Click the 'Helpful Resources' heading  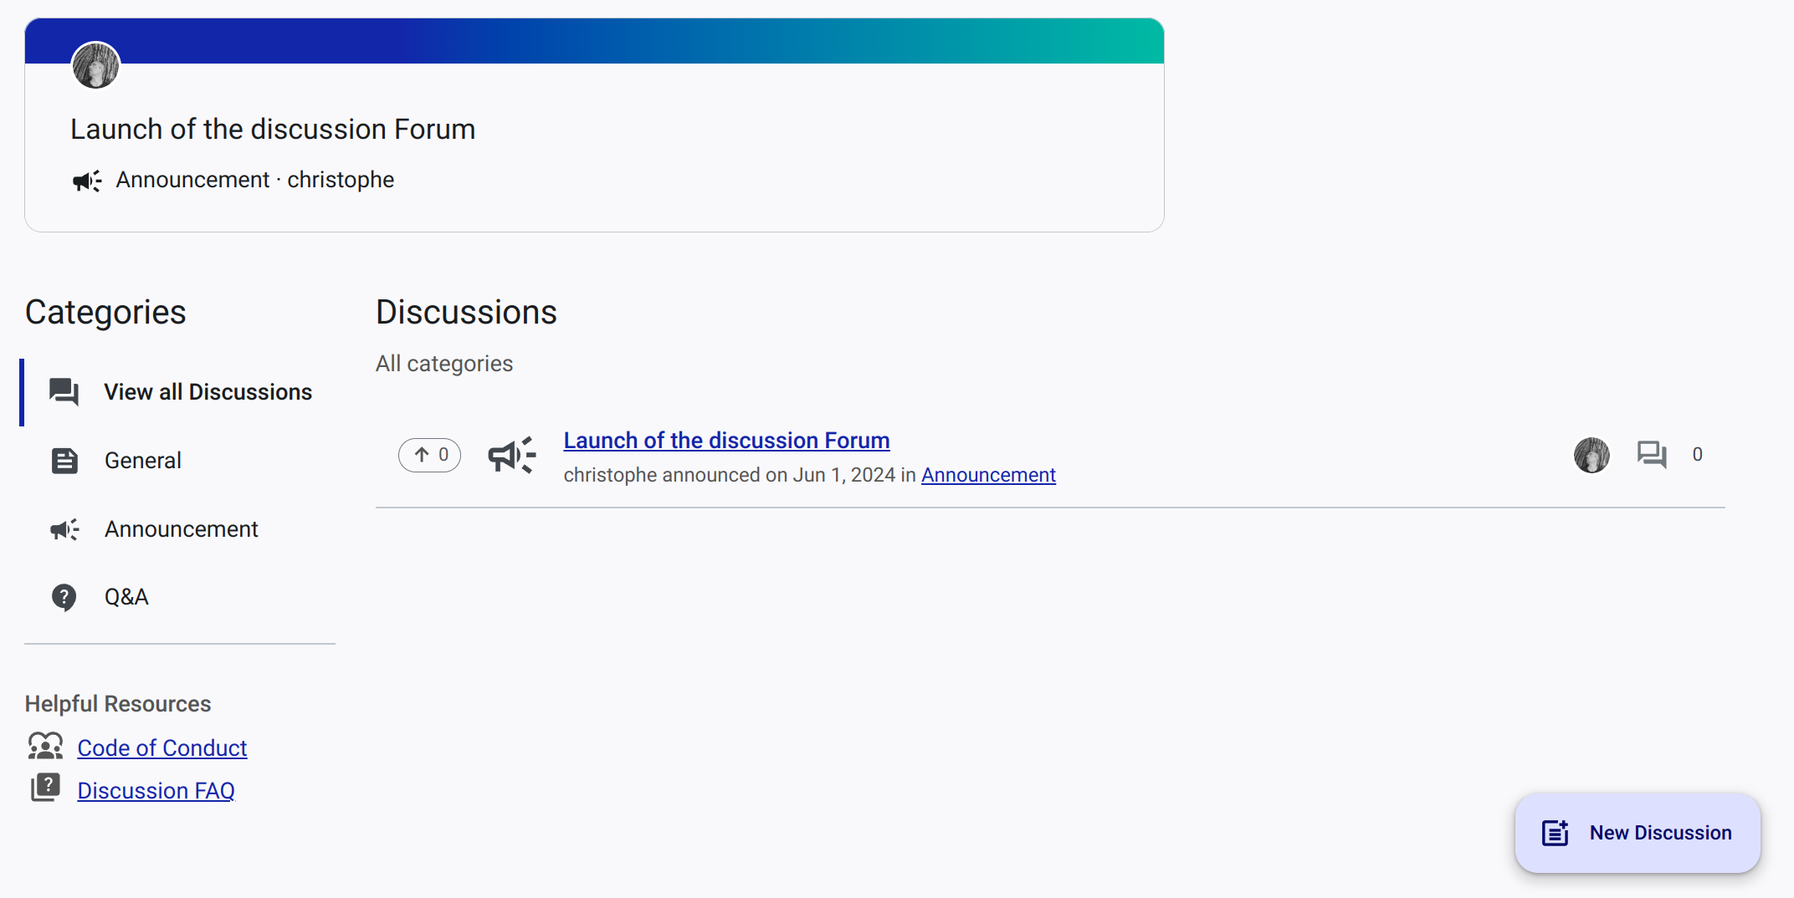[118, 704]
